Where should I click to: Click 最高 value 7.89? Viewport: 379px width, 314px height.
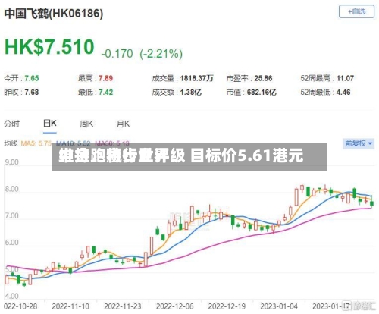tap(105, 78)
